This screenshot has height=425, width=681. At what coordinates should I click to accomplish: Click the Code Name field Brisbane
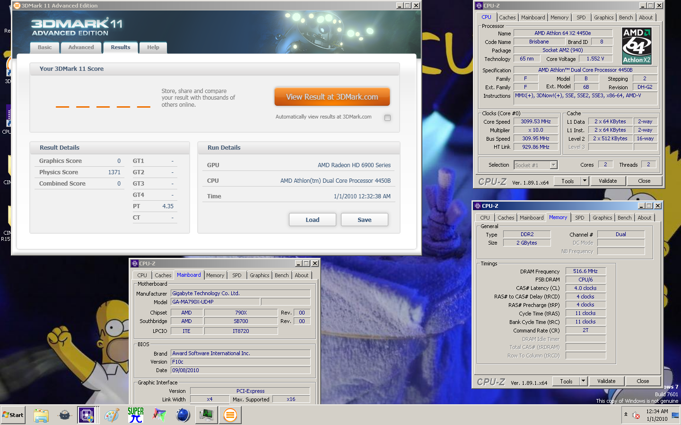click(539, 42)
